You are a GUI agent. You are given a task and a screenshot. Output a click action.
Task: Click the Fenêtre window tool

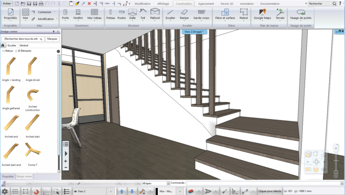(x=78, y=14)
